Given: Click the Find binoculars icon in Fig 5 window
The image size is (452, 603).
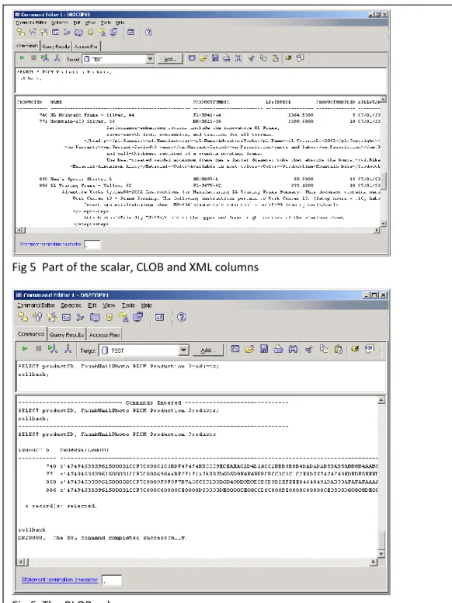Looking at the screenshot, I should click(x=238, y=58).
